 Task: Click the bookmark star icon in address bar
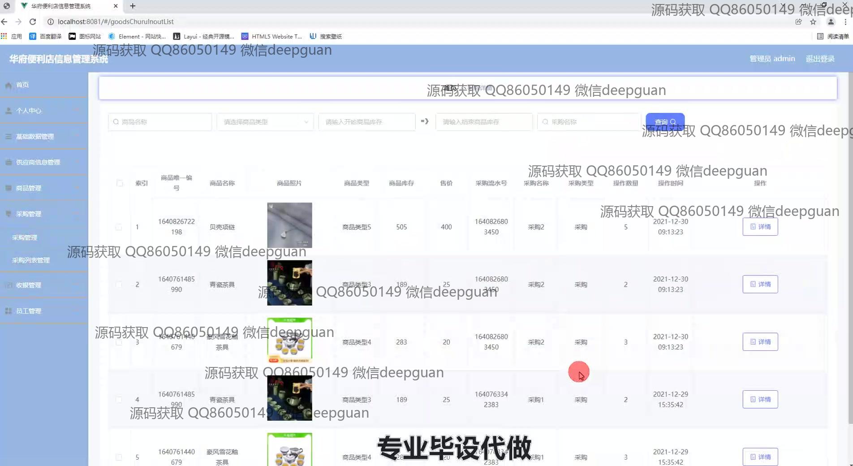[813, 22]
